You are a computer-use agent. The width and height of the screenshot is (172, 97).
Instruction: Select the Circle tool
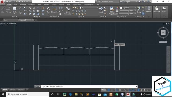(x=15, y=10)
